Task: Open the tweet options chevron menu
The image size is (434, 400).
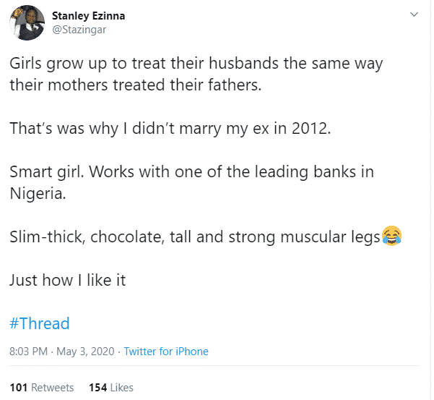Action: 415,14
